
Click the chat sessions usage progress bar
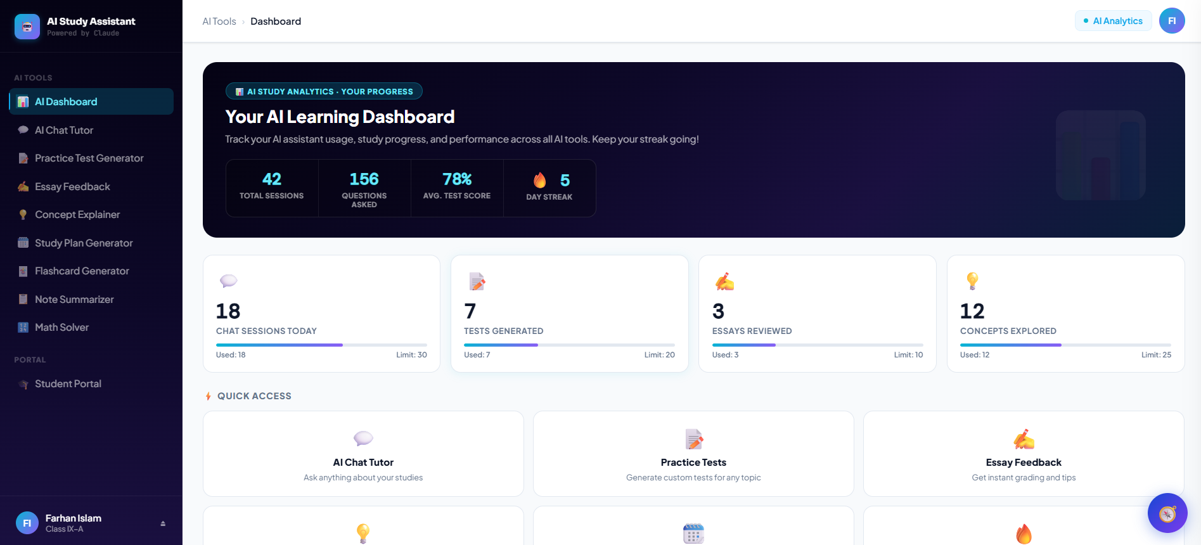tap(321, 345)
